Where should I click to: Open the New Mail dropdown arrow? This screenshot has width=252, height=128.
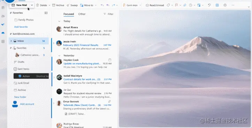32,5
